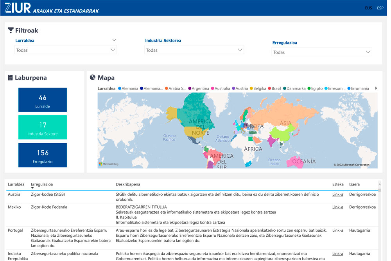Screen dimensions: 391x261
Task: Click the filter funnel icon beside Filtroak
Action: click(x=11, y=31)
